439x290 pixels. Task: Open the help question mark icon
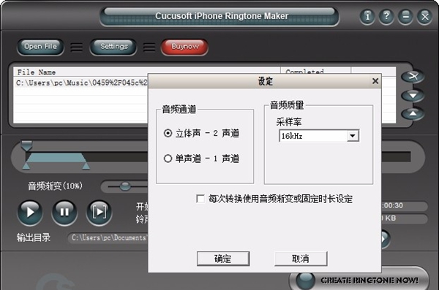pyautogui.click(x=386, y=17)
